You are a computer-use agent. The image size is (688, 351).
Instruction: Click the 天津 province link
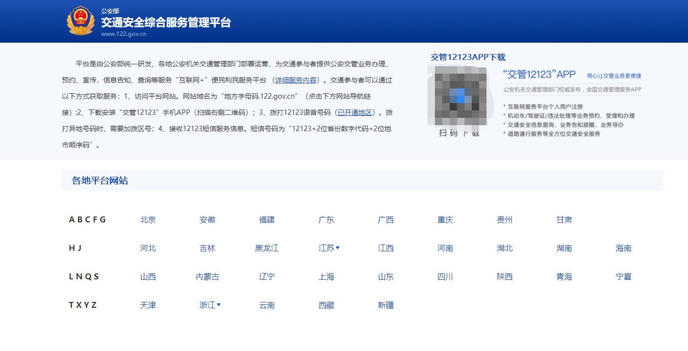[148, 305]
